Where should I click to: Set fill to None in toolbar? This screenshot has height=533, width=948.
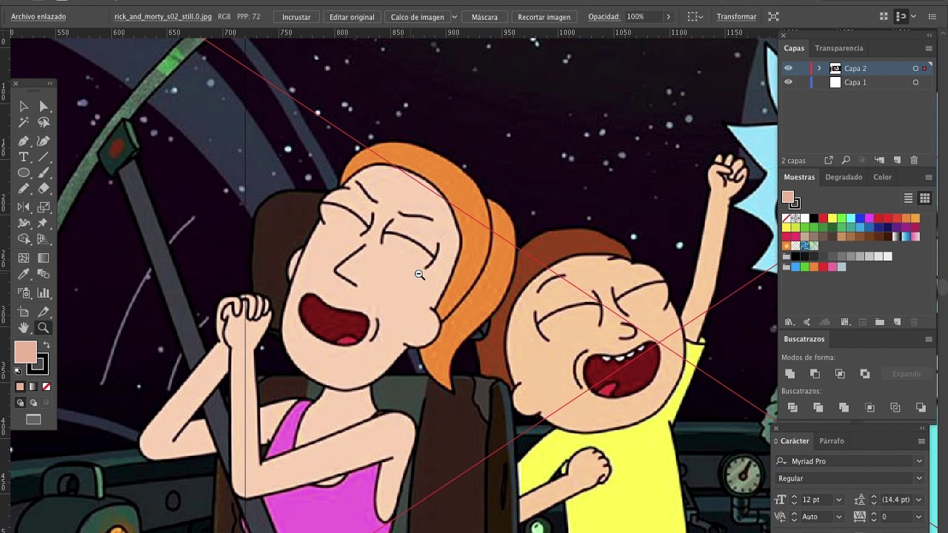[47, 386]
